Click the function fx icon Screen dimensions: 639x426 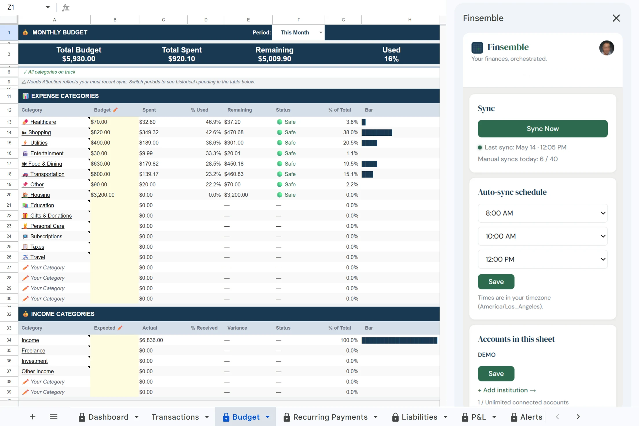click(x=66, y=8)
